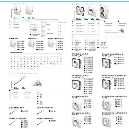Click the WH code next to IA20
The image size is (129, 129).
click(23, 87)
